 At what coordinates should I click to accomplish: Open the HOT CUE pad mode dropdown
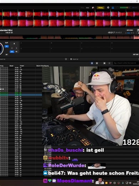(135, 54)
